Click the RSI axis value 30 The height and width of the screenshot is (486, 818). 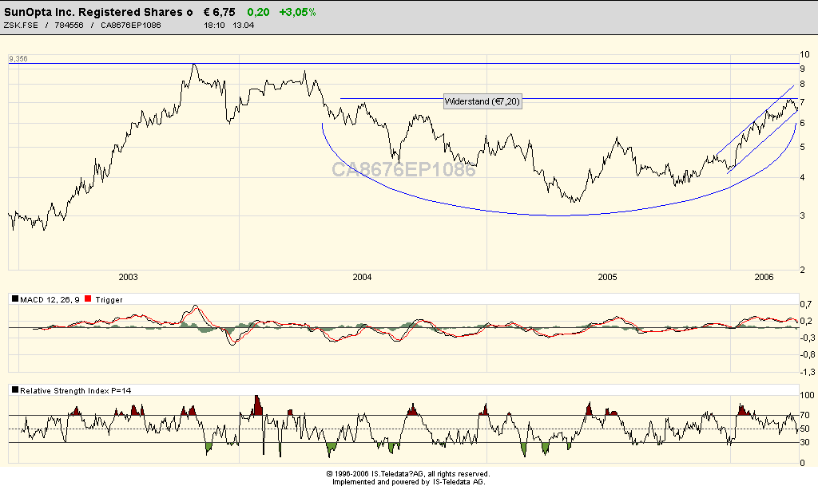[x=805, y=442]
